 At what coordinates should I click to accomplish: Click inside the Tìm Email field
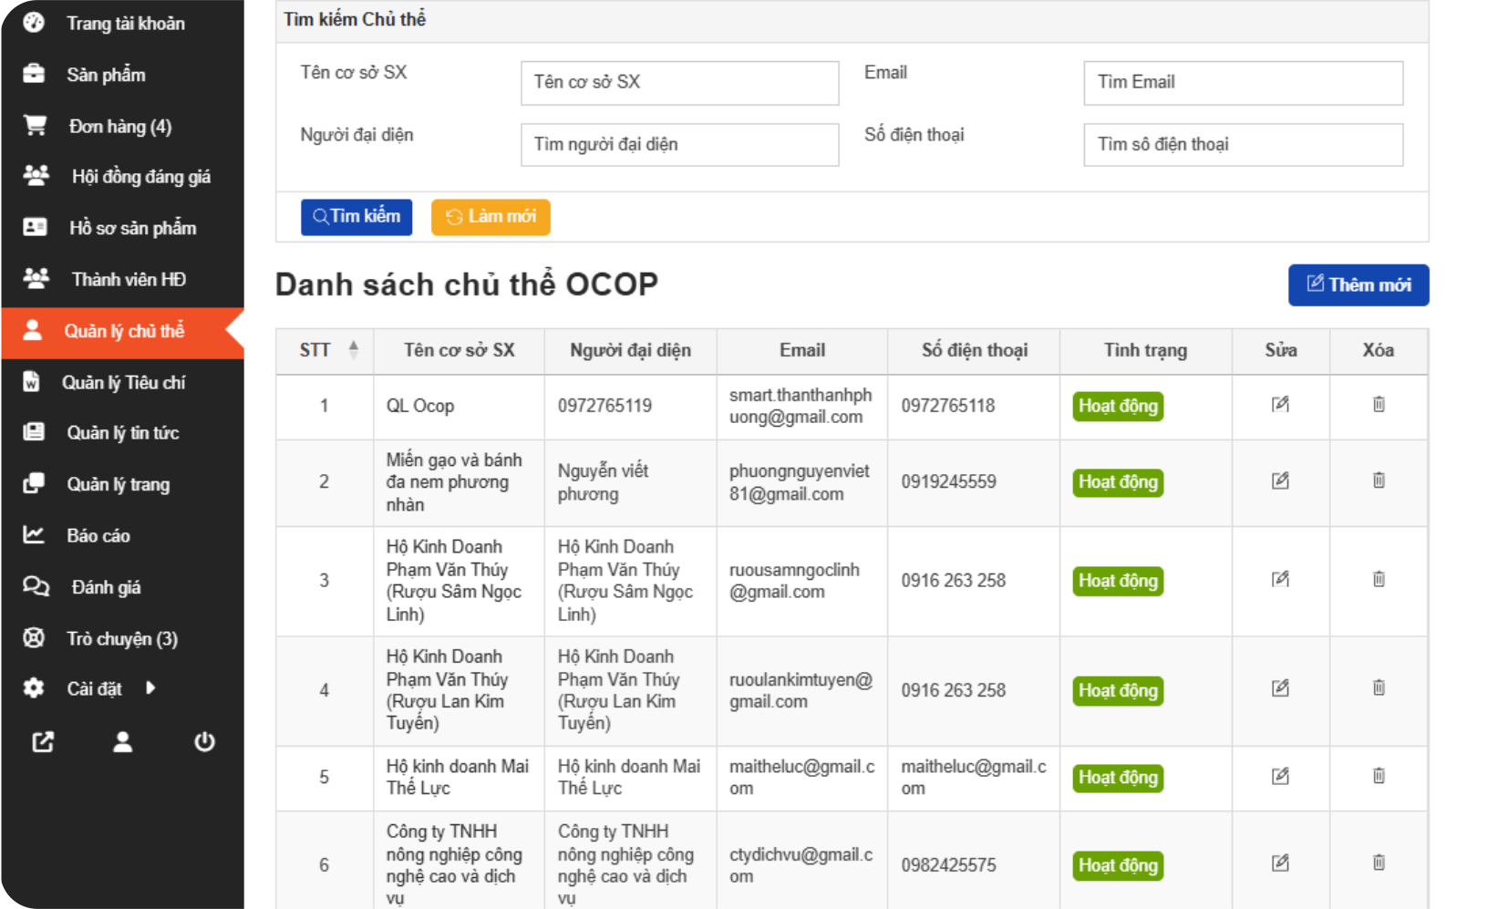coord(1243,82)
